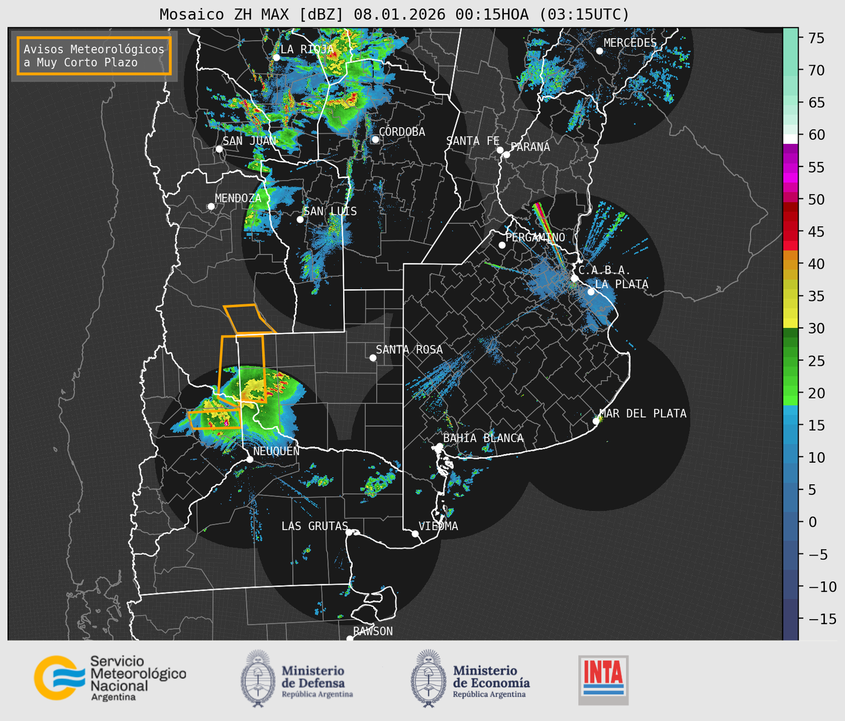The width and height of the screenshot is (845, 721).
Task: Click the red INTA logo
Action: (603, 680)
